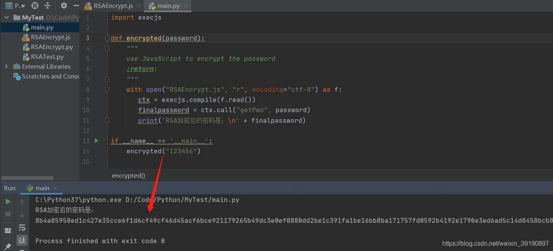Rerun main with green play button
Image resolution: width=553 pixels, height=251 pixels.
click(8, 202)
